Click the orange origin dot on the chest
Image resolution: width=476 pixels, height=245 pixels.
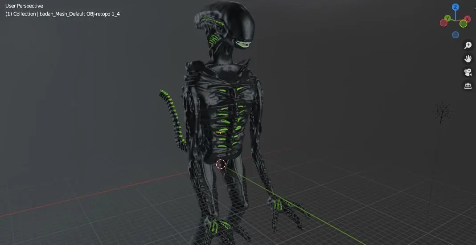coord(220,133)
